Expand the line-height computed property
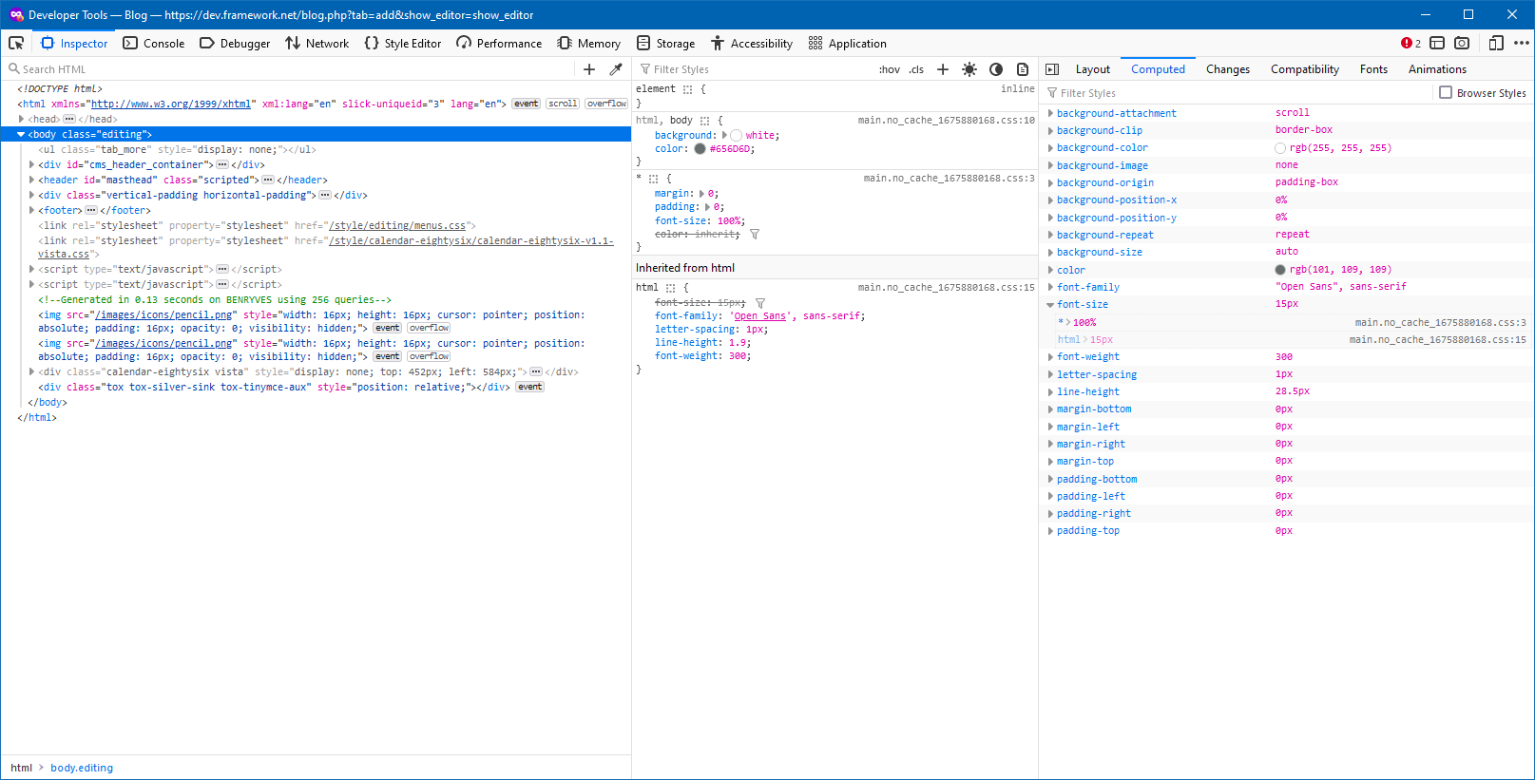 [x=1050, y=392]
